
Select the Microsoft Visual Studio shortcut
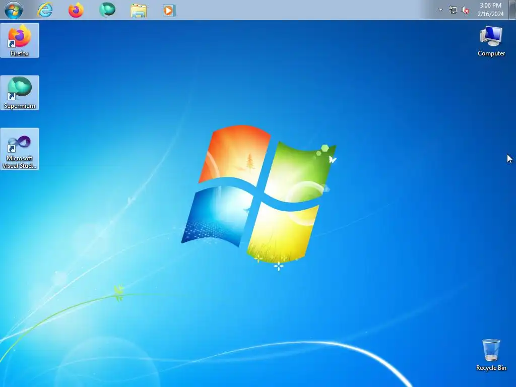click(x=20, y=149)
